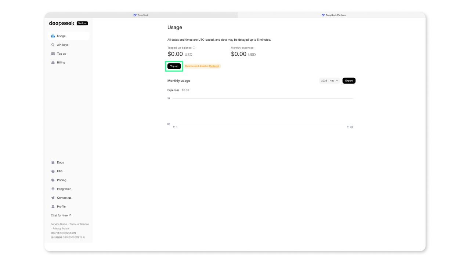This screenshot has width=470, height=264.
Task: Click the Monthly usage heading
Action: pos(179,81)
